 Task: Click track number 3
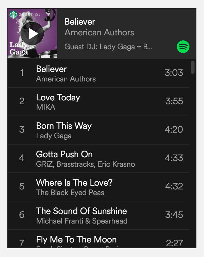point(22,129)
